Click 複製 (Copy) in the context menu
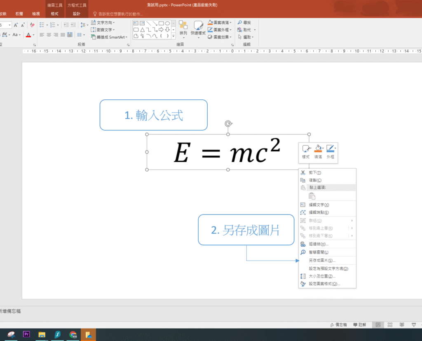 tap(315, 180)
